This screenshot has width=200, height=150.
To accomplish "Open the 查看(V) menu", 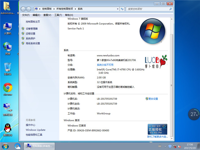I will tap(47, 15).
